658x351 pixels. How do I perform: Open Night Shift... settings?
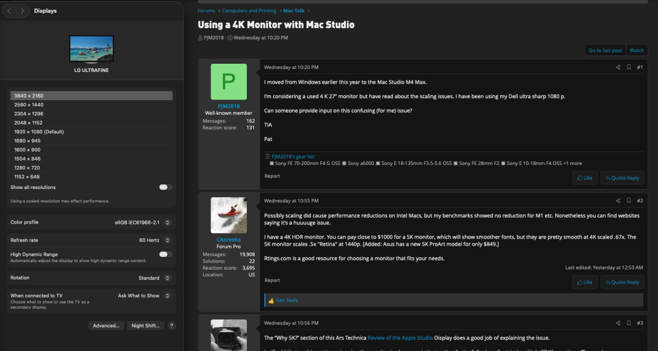[x=146, y=326]
